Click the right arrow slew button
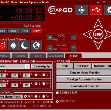 point(108,34)
